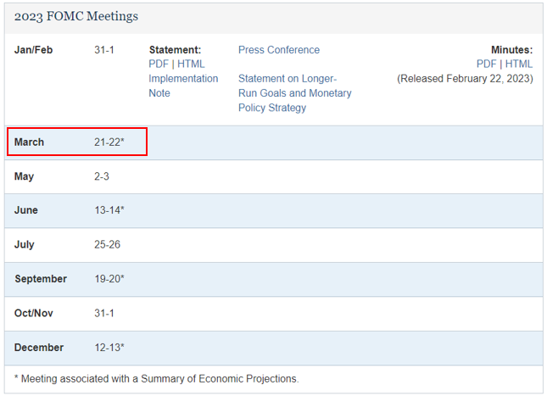This screenshot has width=547, height=396.
Task: Click the 'December' month label
Action: [39, 348]
